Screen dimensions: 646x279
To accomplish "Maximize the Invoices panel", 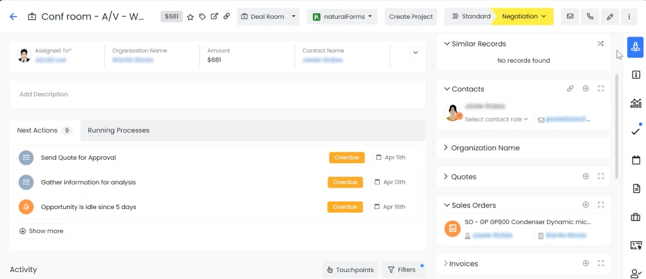I will [x=601, y=263].
